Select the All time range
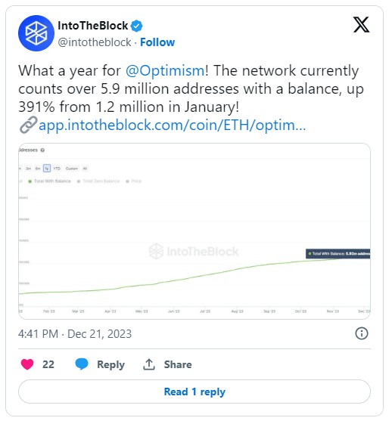 (x=85, y=169)
